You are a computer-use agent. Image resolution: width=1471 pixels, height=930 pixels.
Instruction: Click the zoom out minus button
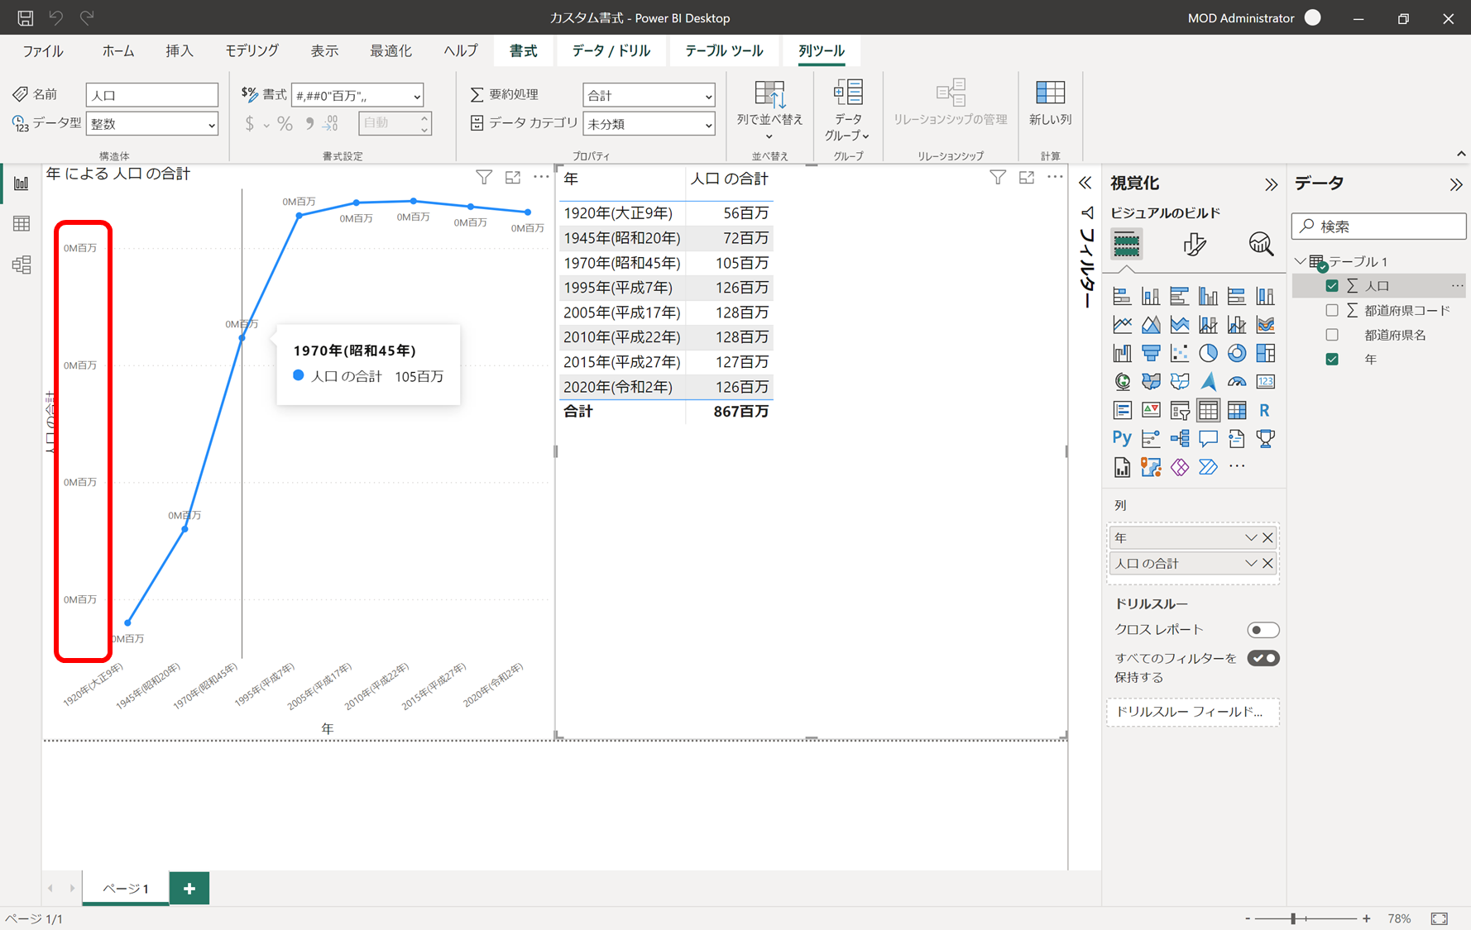(x=1248, y=918)
